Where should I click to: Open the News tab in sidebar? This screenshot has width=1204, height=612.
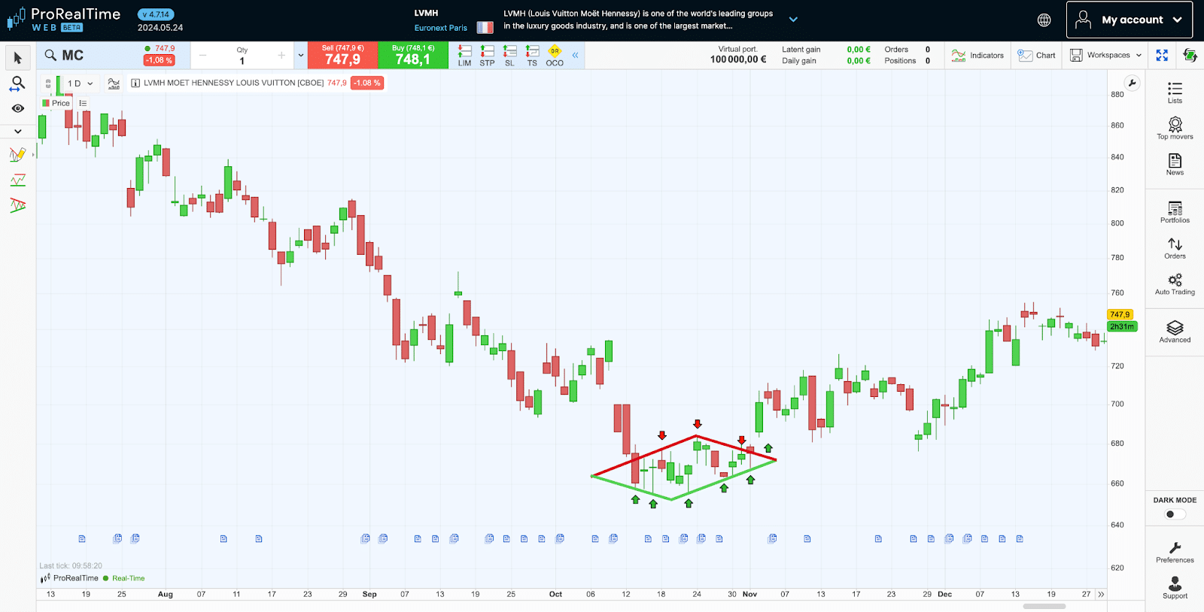1175,164
